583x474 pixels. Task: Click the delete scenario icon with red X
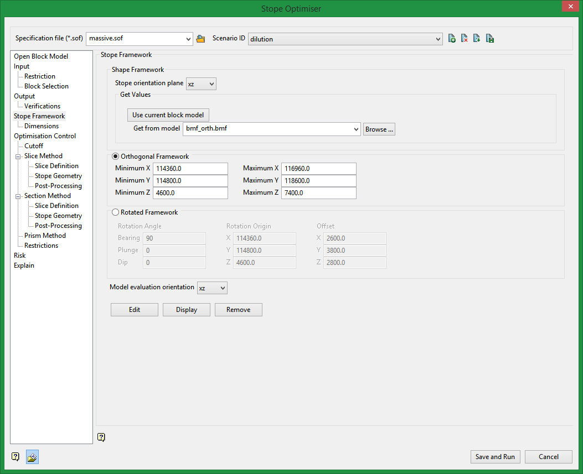465,39
